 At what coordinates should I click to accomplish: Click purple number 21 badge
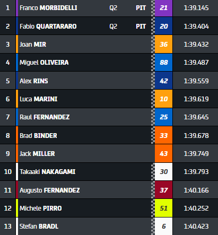163,8
